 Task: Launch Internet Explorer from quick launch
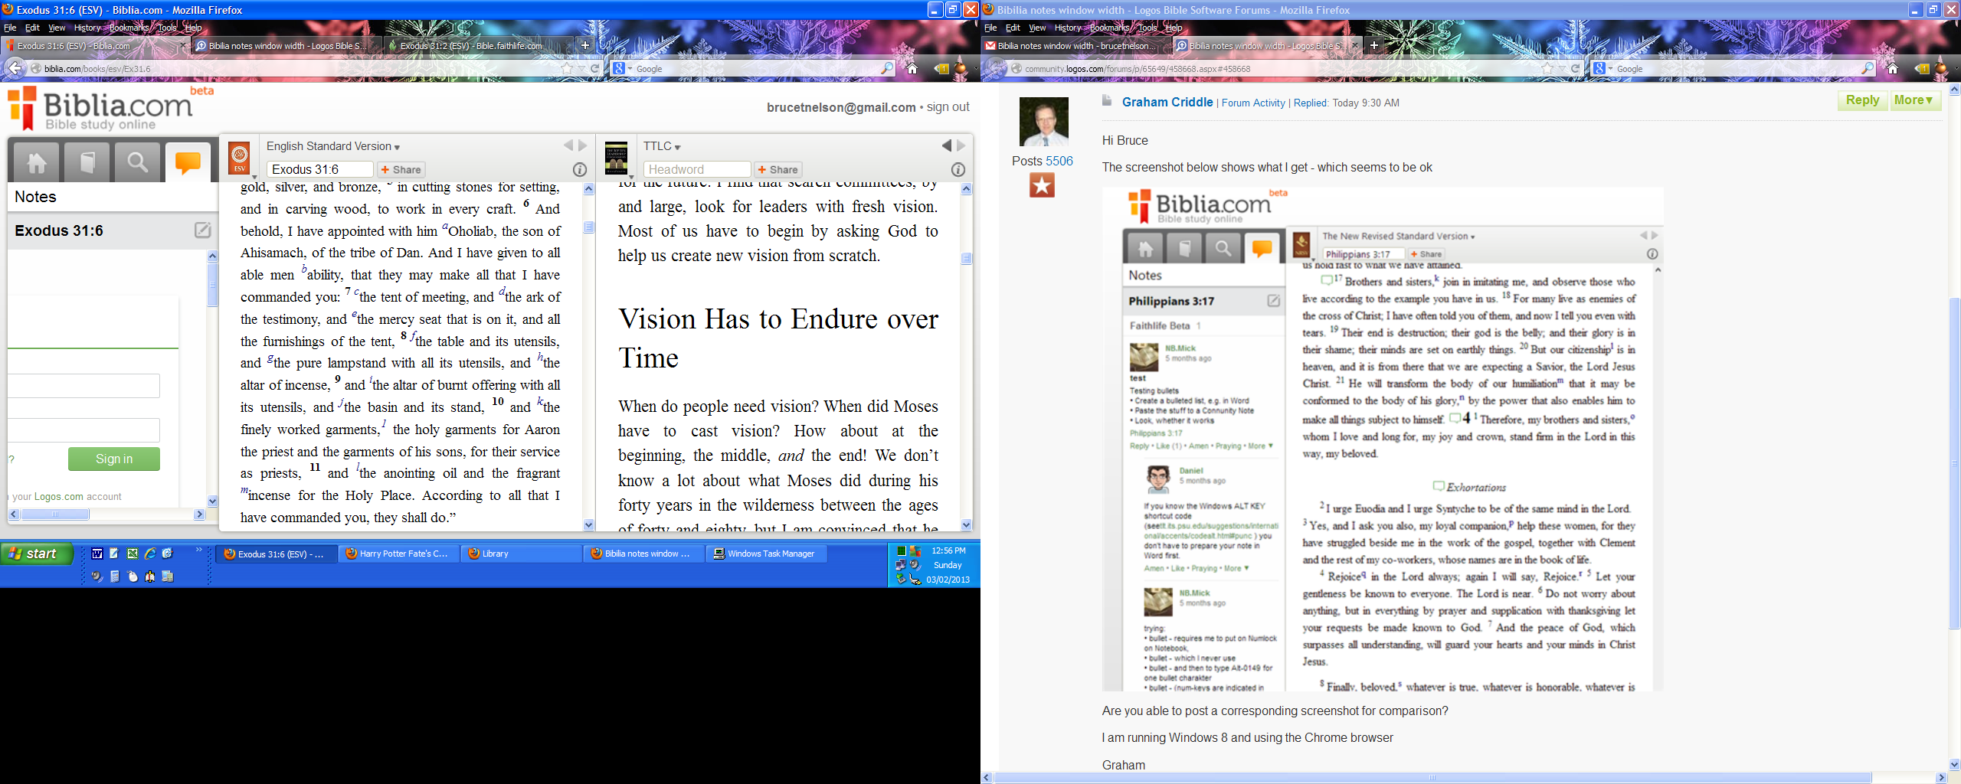150,554
